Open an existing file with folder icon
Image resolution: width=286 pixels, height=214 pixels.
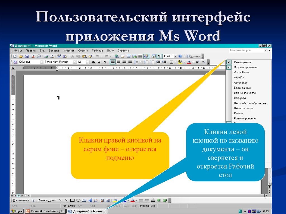[21, 56]
